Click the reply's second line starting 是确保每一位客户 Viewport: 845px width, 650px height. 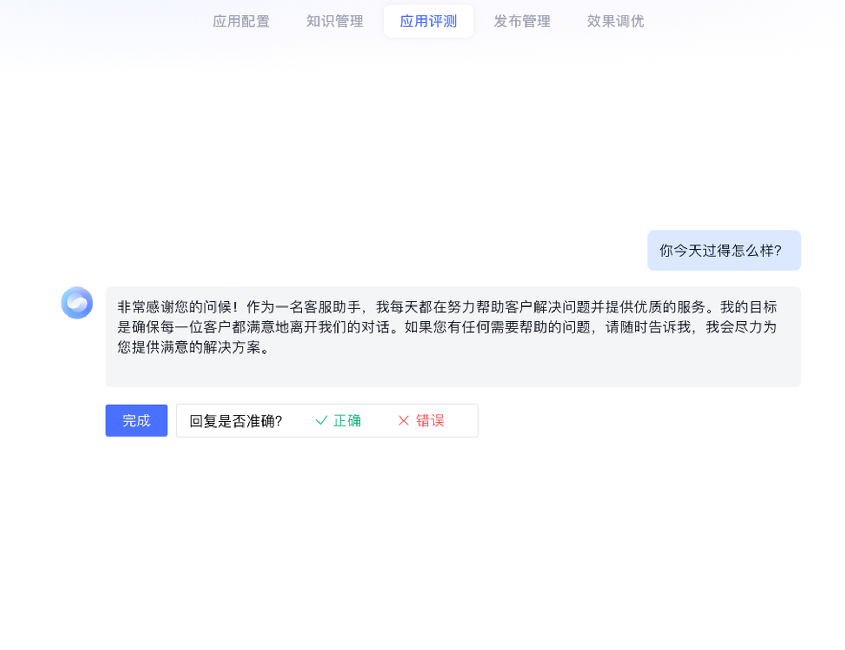point(447,327)
